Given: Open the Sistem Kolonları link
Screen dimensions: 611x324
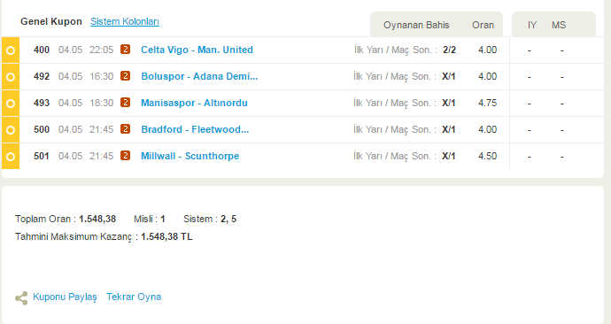Looking at the screenshot, I should [125, 21].
